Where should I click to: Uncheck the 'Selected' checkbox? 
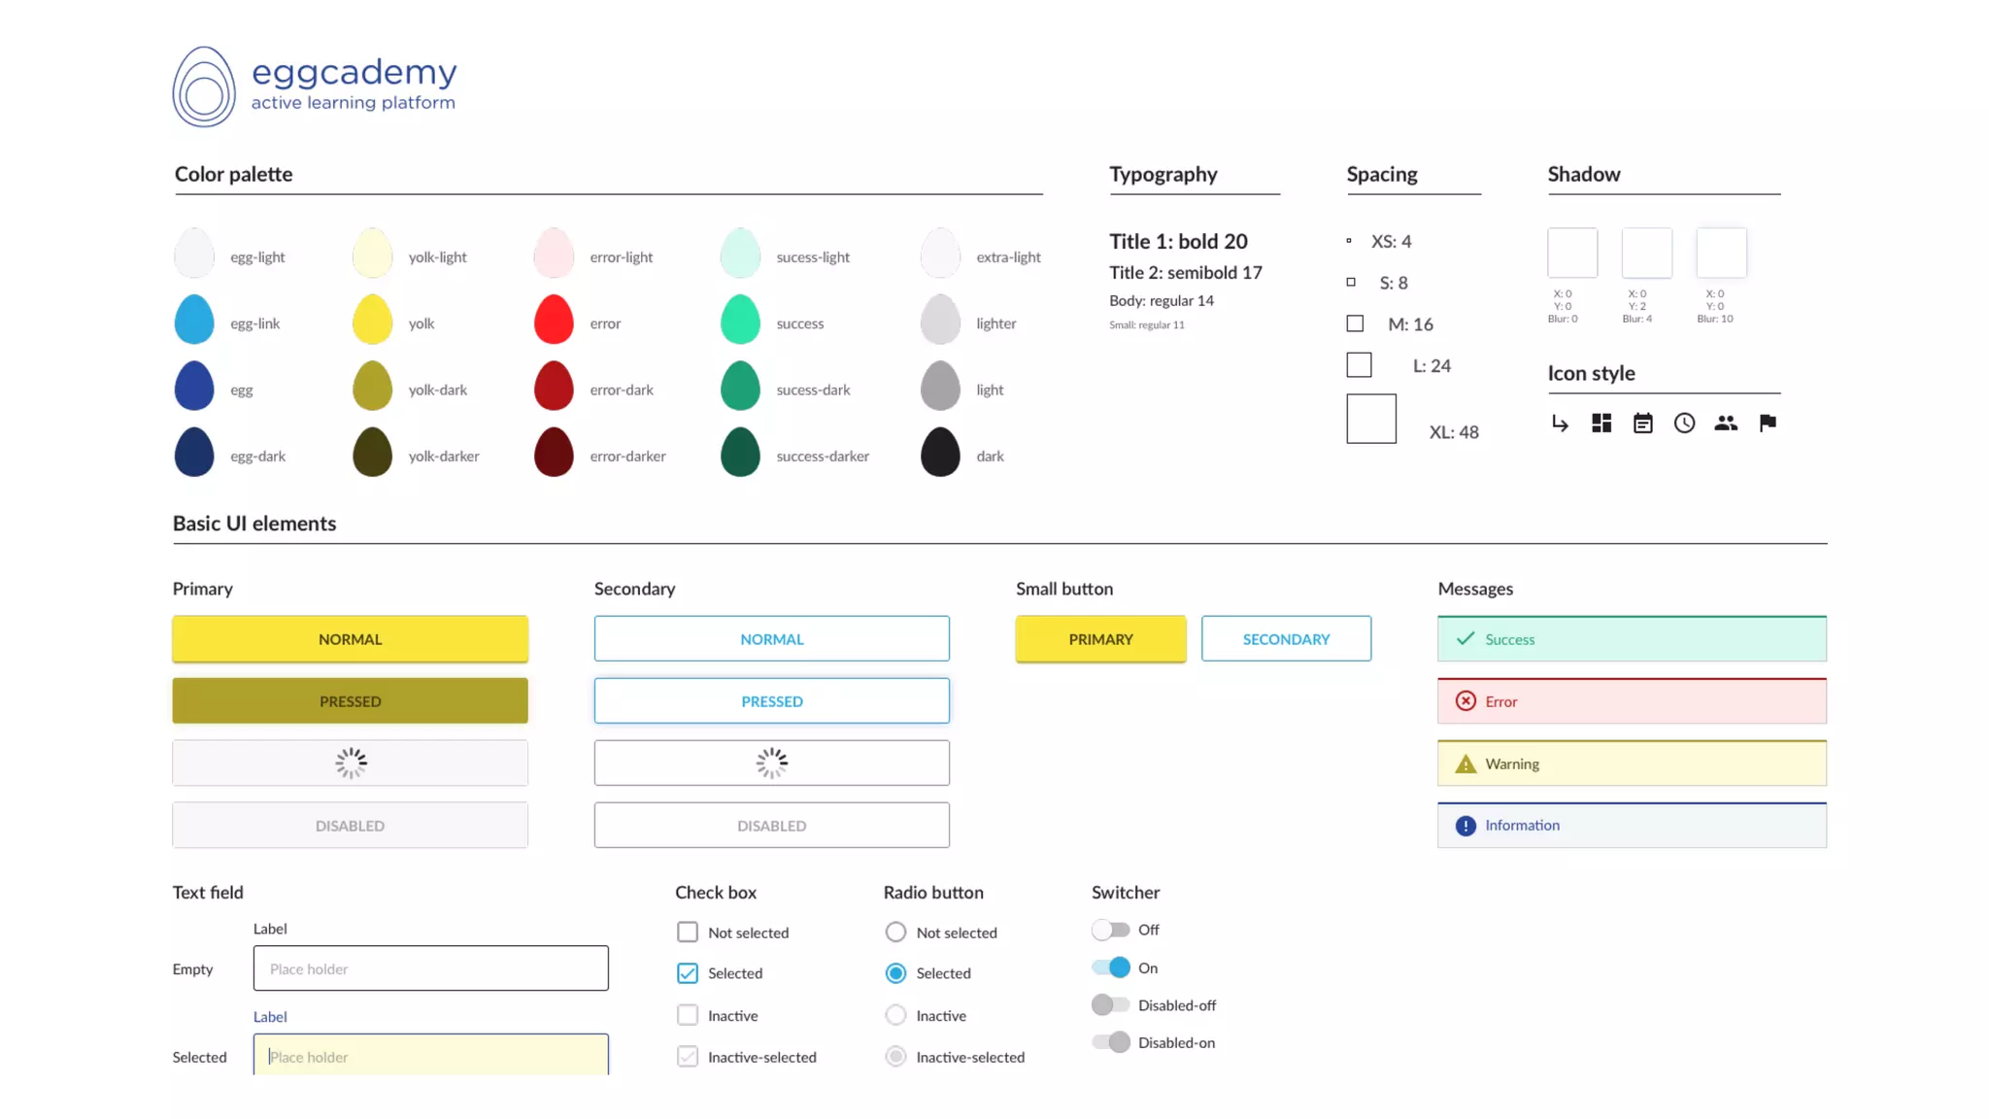point(688,973)
